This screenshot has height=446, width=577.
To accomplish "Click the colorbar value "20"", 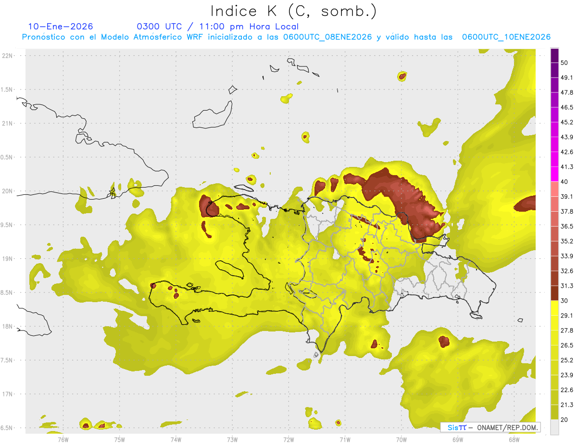I will 564,420.
